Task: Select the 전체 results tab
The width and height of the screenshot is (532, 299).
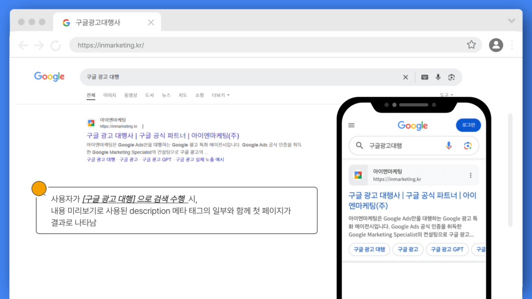Action: click(x=90, y=96)
